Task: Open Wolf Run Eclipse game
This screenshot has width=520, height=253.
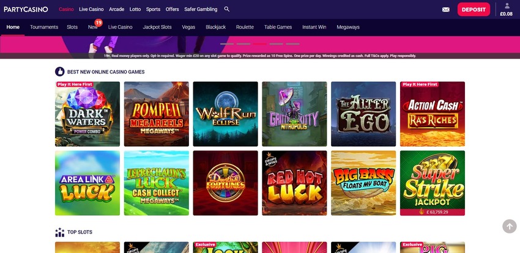Action: pos(226,114)
